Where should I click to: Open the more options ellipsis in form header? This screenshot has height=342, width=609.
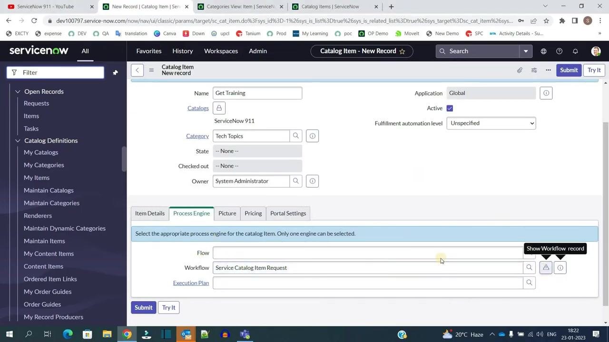click(548, 70)
